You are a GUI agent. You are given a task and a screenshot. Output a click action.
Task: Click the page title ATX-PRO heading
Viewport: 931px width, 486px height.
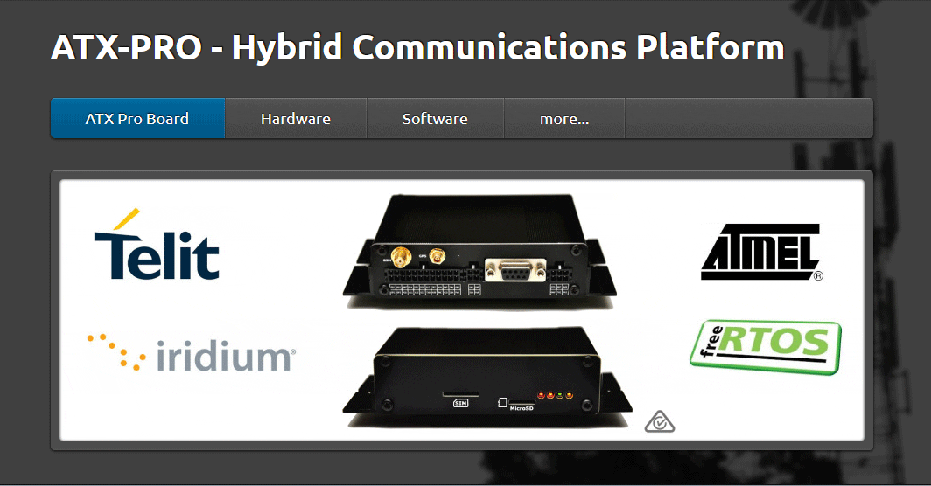point(417,47)
